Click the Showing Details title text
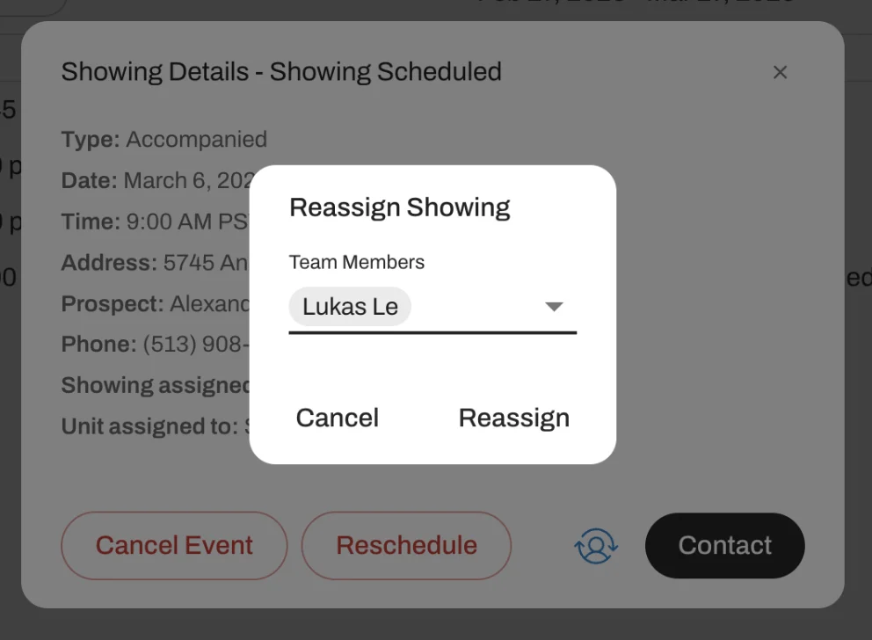 click(281, 72)
